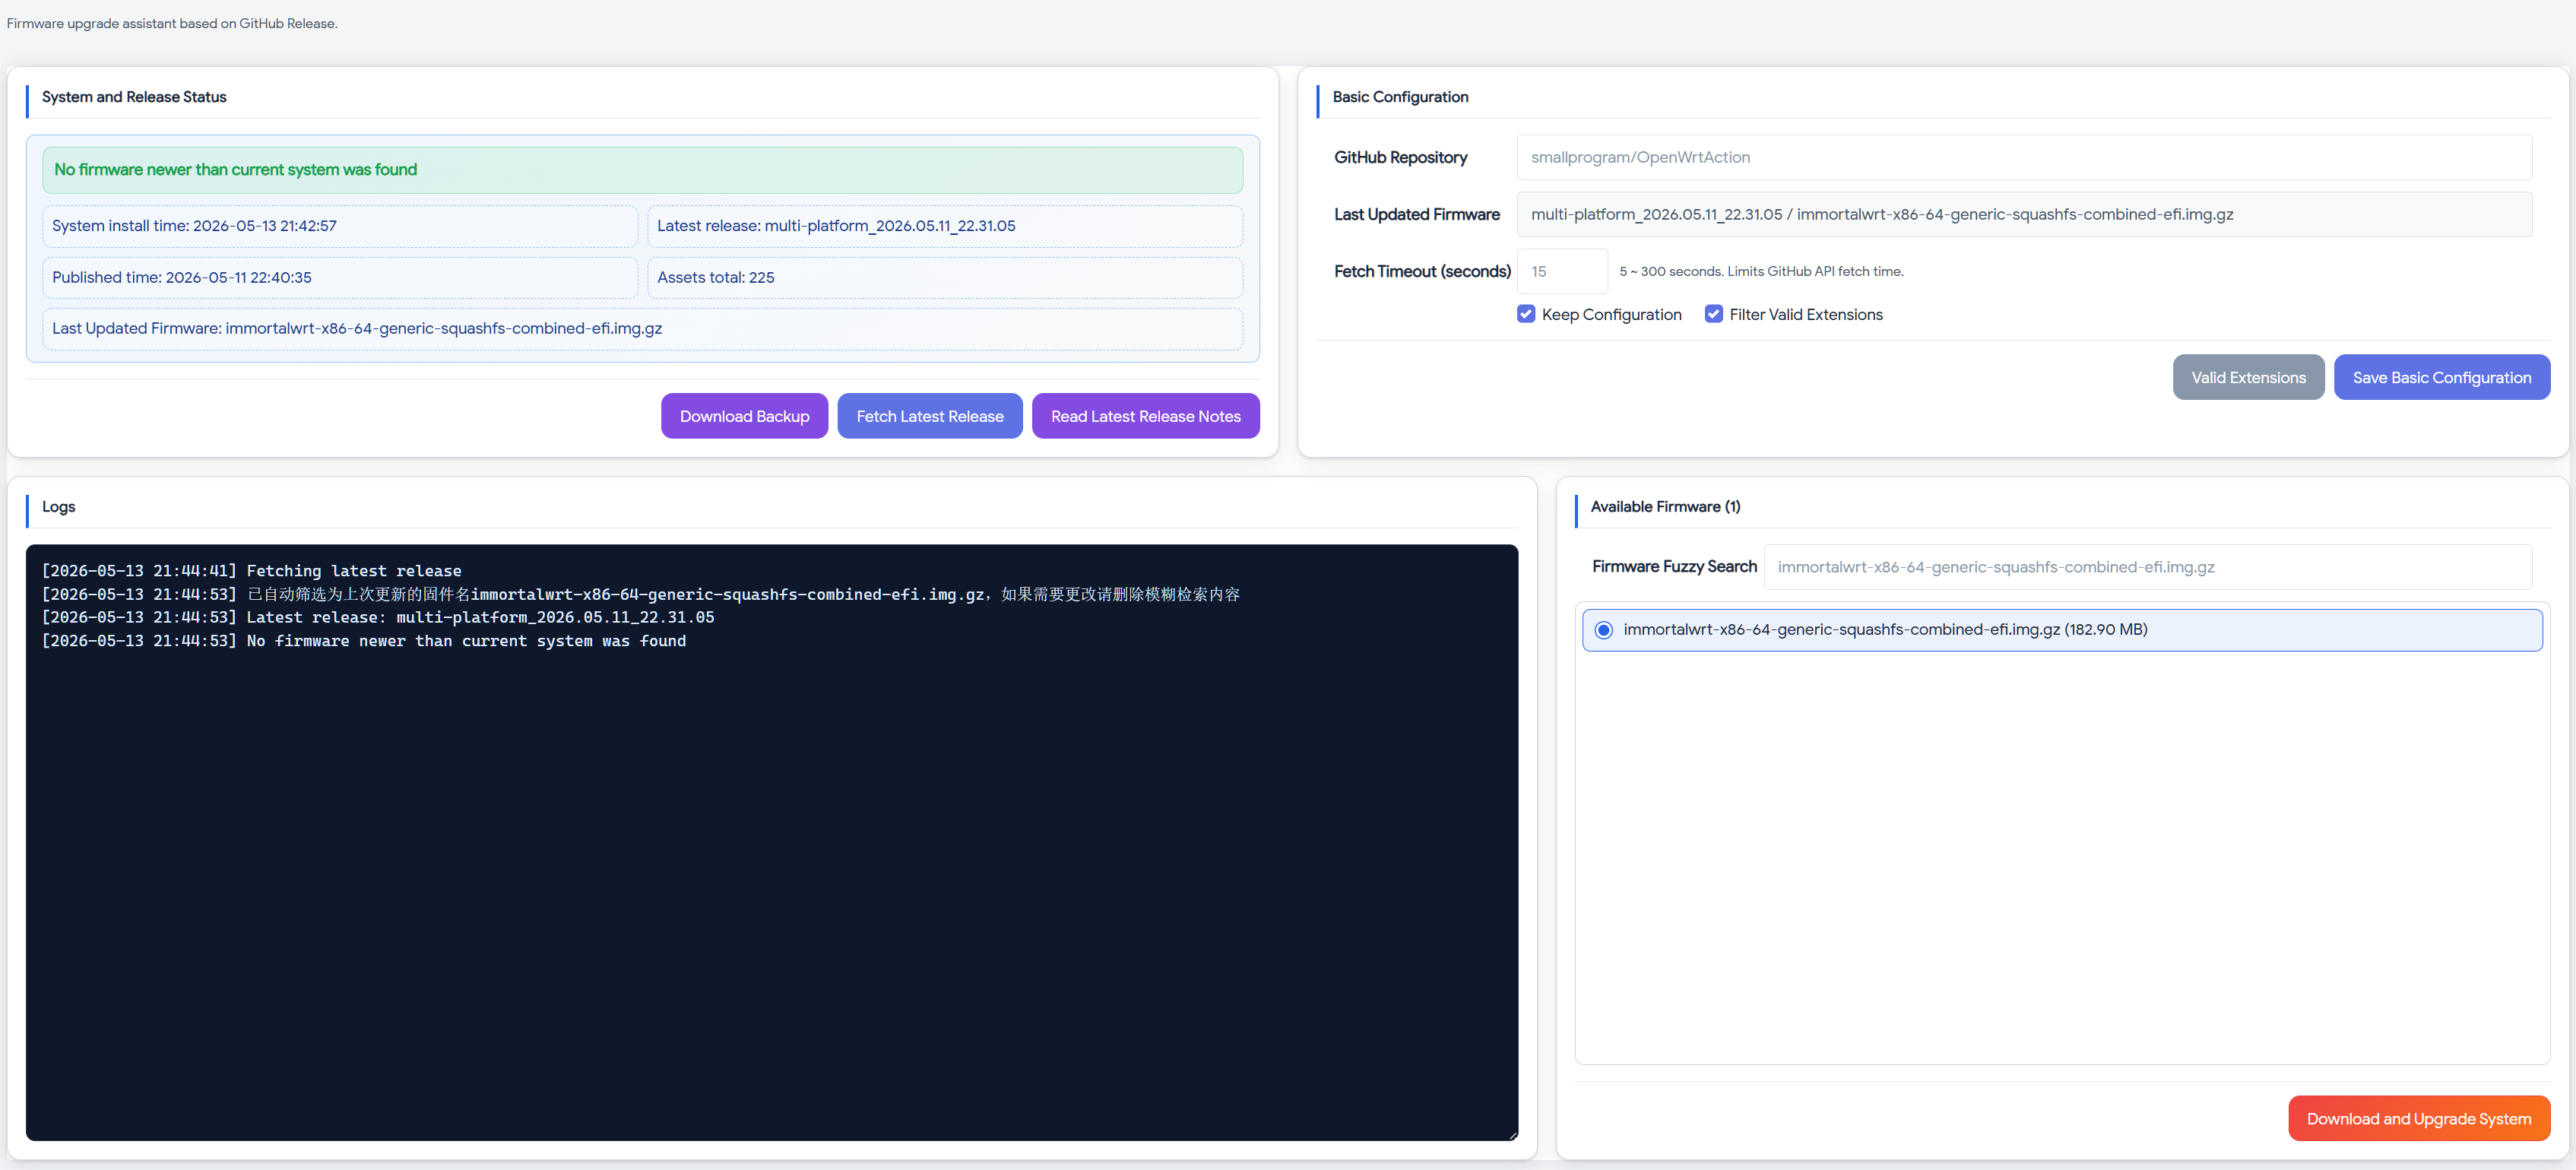Screen dimensions: 2576x1170
Task: Click the Valid Extensions button
Action: pyautogui.click(x=2248, y=377)
